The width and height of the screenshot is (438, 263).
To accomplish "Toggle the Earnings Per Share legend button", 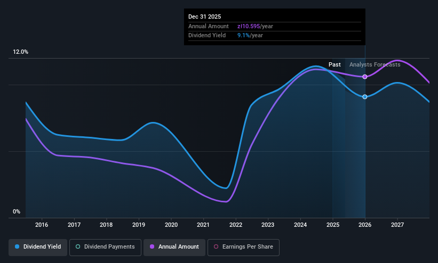I will click(243, 248).
